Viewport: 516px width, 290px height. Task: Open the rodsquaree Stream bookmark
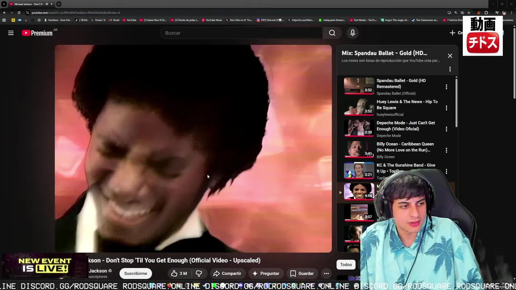[332, 20]
